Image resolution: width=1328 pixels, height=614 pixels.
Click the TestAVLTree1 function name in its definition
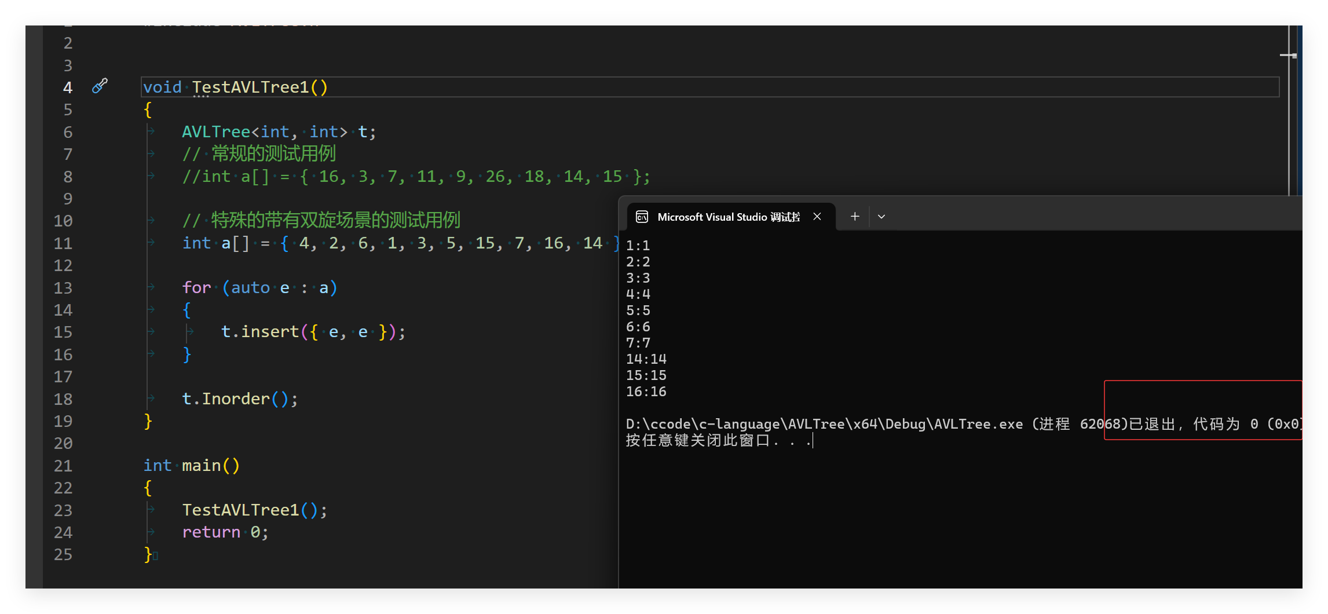tap(251, 87)
